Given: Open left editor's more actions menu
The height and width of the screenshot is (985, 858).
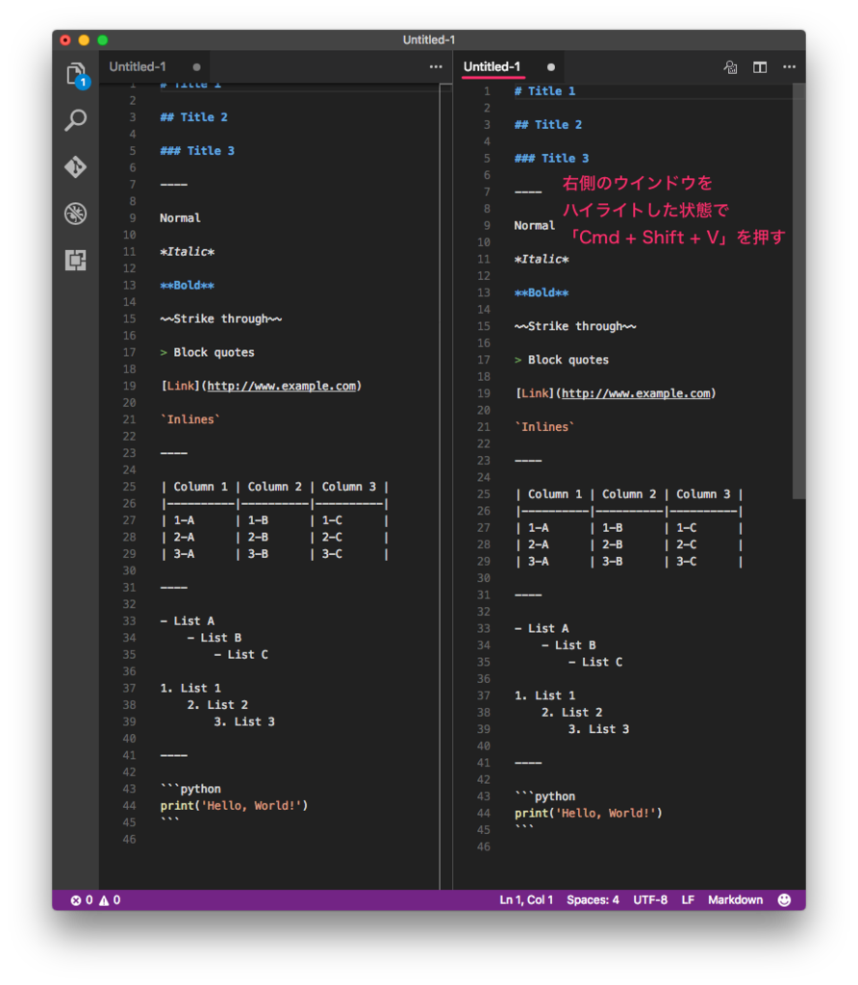Looking at the screenshot, I should pyautogui.click(x=436, y=66).
